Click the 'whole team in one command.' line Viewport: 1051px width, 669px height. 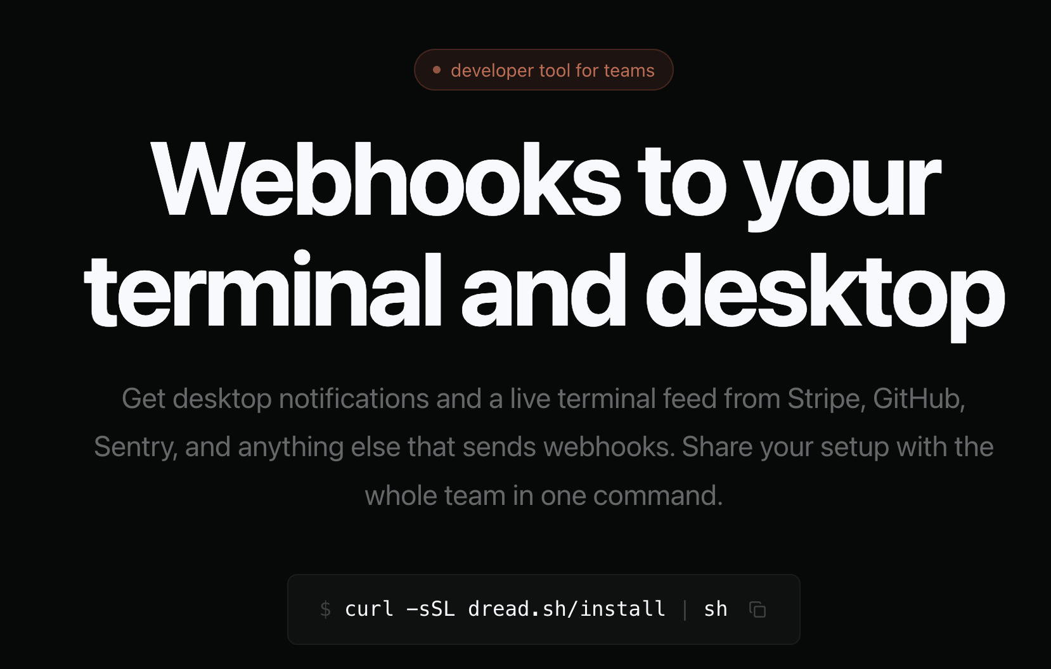[x=544, y=495]
